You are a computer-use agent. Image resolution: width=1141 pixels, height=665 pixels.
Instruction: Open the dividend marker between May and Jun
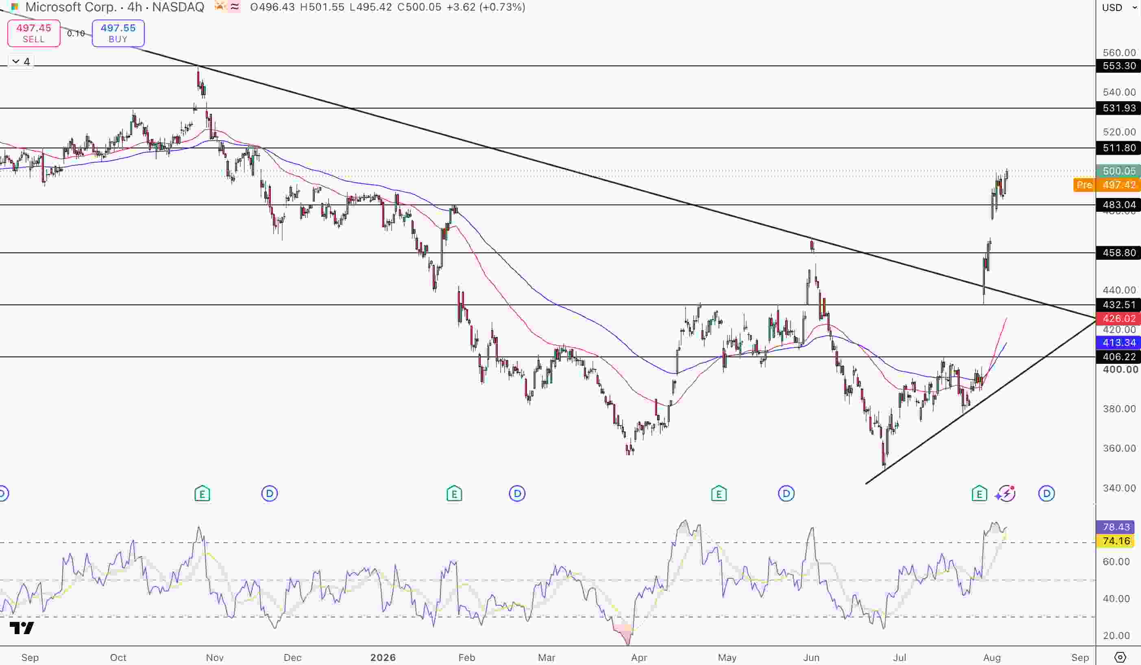click(786, 493)
